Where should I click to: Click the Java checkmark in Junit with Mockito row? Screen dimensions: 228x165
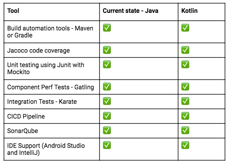click(x=107, y=64)
